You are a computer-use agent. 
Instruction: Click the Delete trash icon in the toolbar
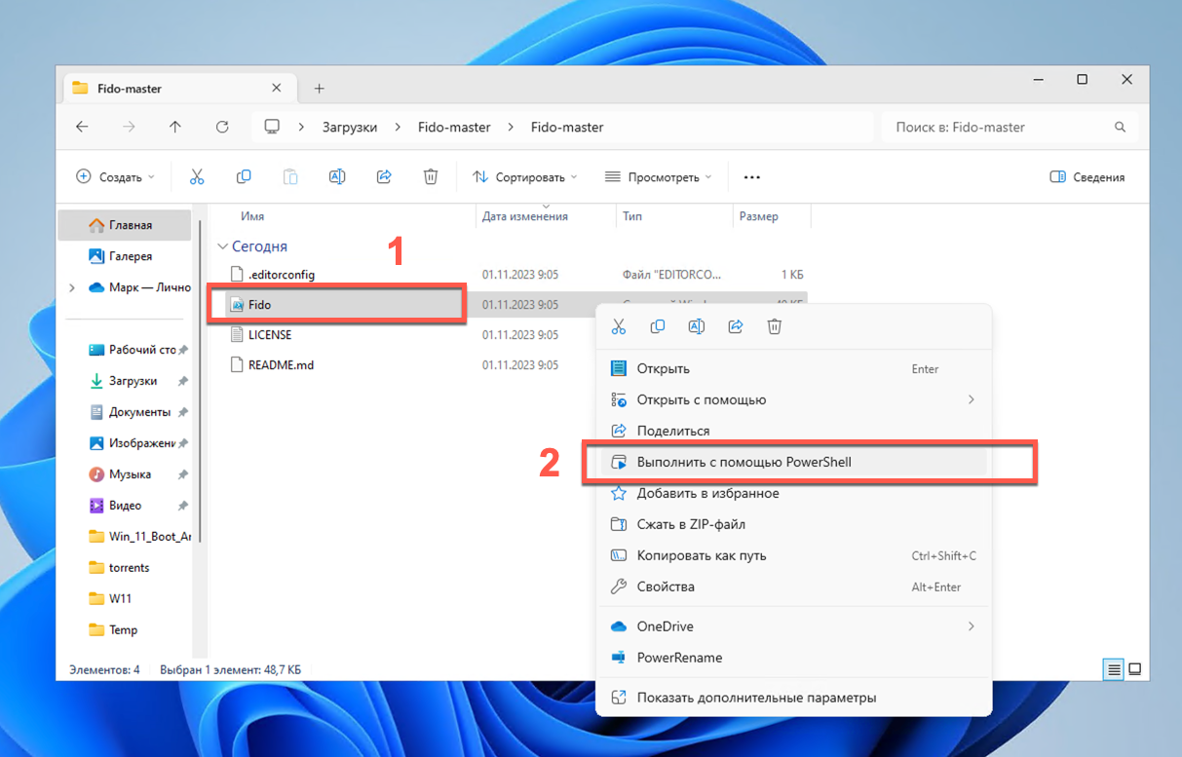point(431,176)
